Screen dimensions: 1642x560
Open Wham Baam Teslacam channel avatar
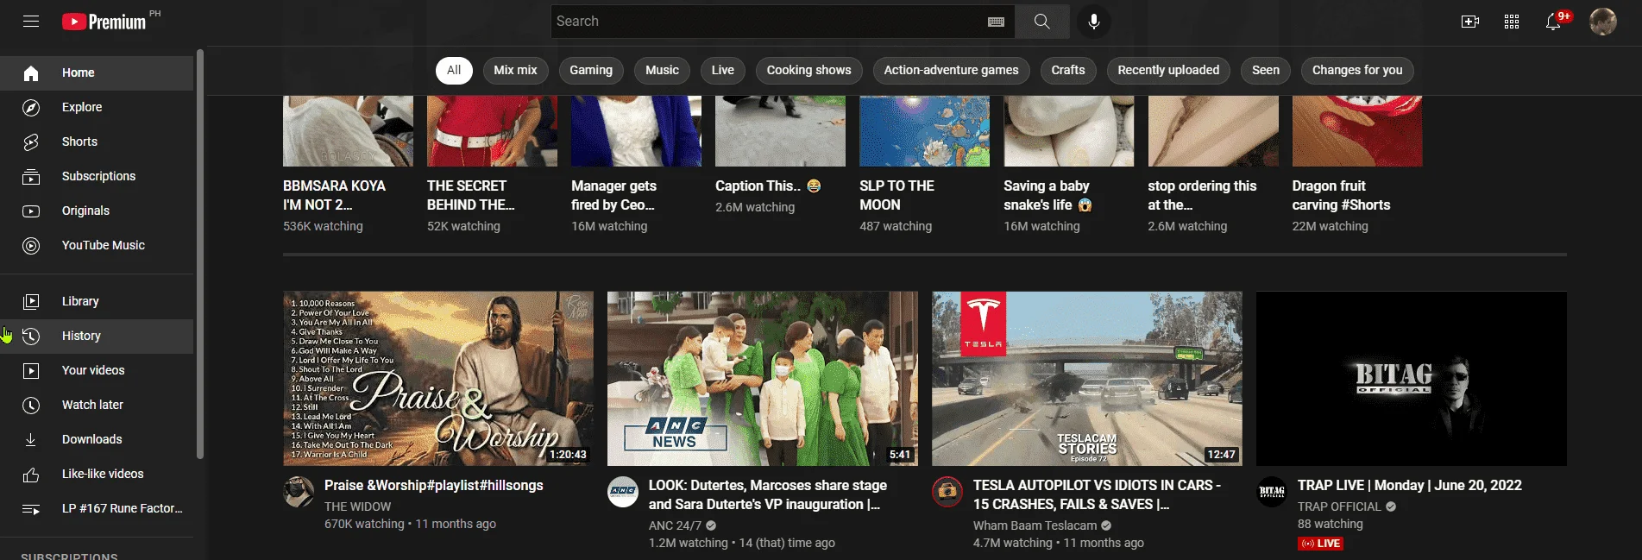[947, 492]
